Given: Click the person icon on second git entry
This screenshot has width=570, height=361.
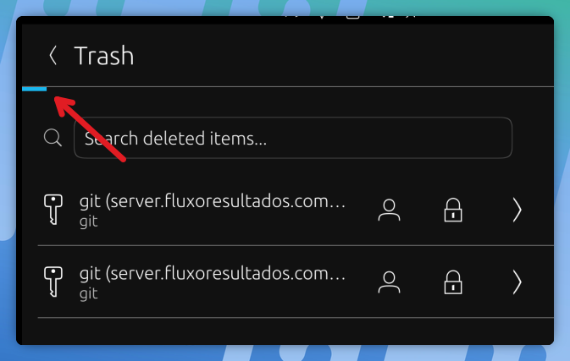Looking at the screenshot, I should (389, 282).
